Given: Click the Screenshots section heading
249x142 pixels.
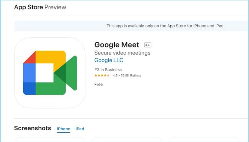Looking at the screenshot, I should click(x=32, y=128).
